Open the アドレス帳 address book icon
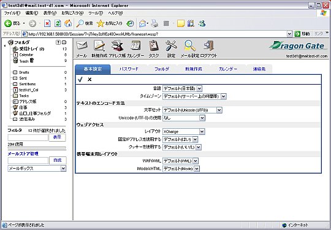Image resolution: width=331 pixels, height=230 pixels. [117, 45]
